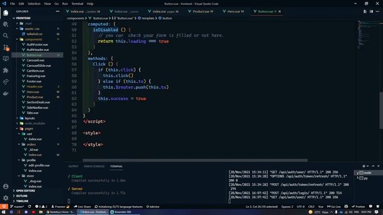Click Go Live in the status bar
Screen dimensions: 383x215
coord(334,207)
